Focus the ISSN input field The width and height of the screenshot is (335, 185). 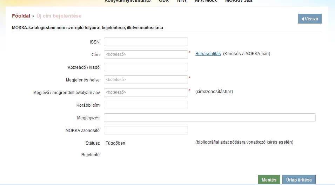[146, 42]
